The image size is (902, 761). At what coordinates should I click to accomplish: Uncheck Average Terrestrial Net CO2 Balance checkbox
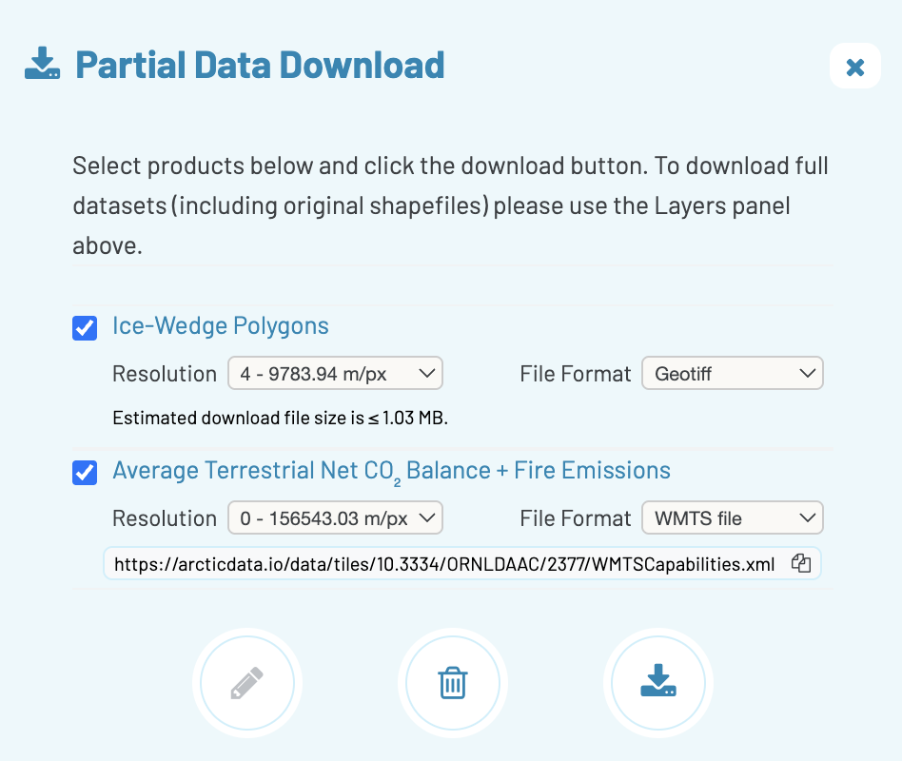[85, 472]
